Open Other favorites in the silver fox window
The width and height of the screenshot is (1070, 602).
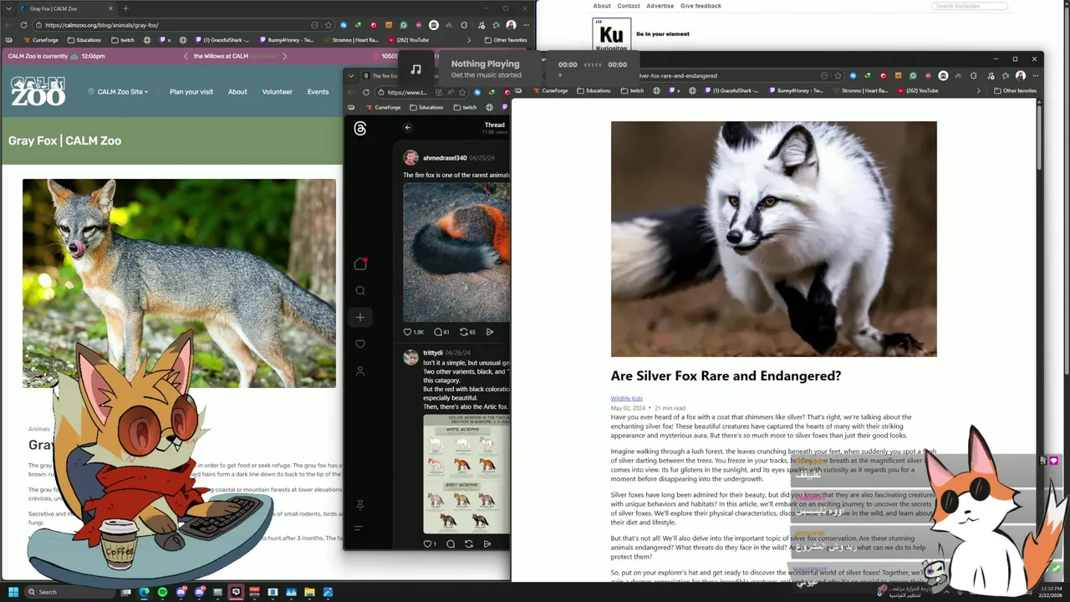1015,90
